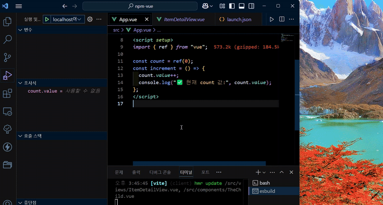Switch to the ItemDetailView.vue tab
The height and width of the screenshot is (205, 383).
[184, 20]
